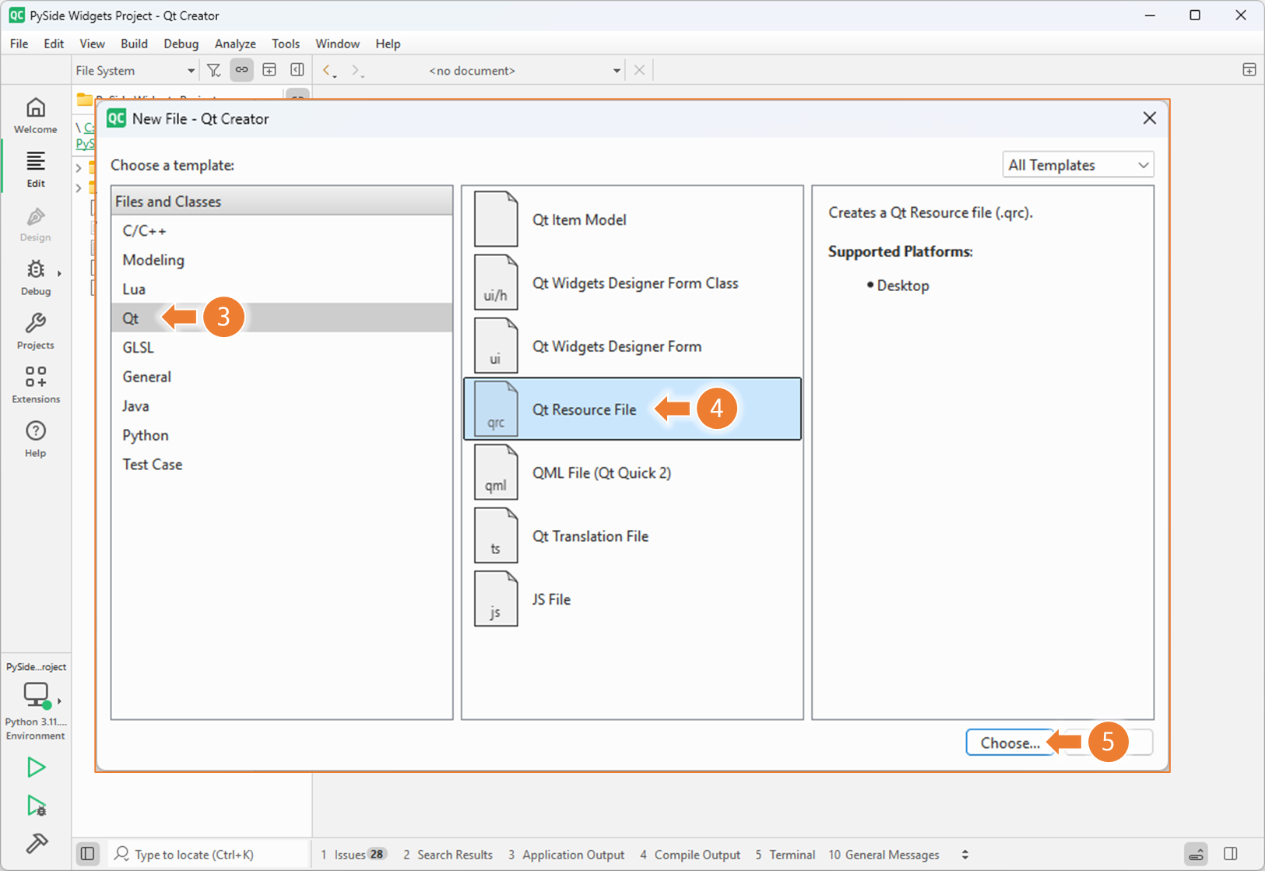Open the Compile Output pane
Image resolution: width=1265 pixels, height=871 pixels.
690,854
